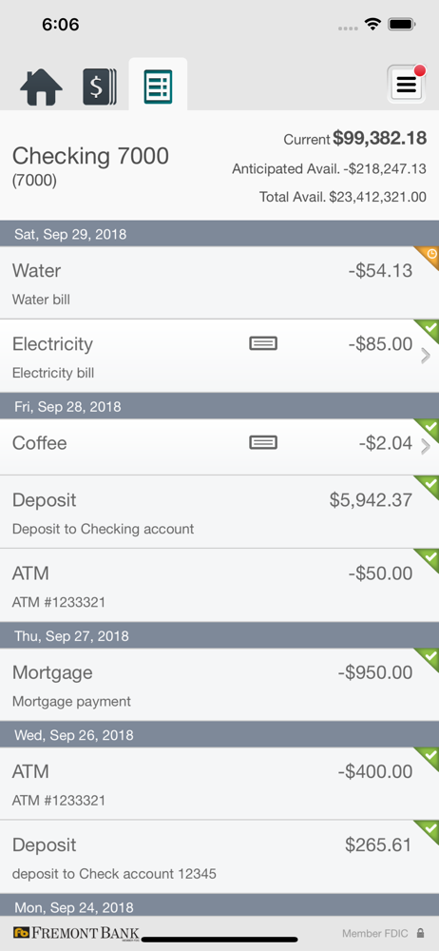Tap the check image icon beside Electricity
Viewport: 439px width, 951px height.
(263, 344)
